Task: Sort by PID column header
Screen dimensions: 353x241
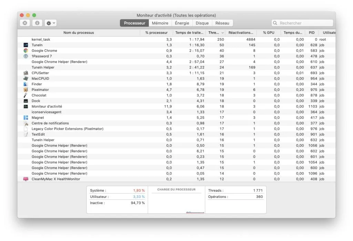Action: tap(312, 33)
